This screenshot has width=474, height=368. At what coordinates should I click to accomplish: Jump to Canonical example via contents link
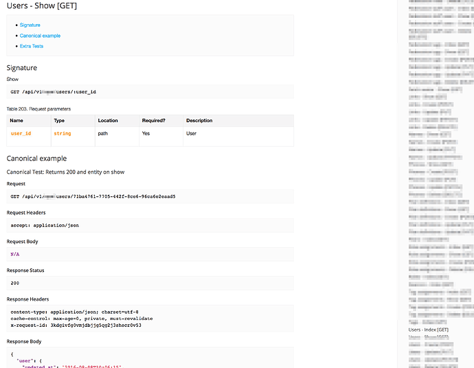[40, 36]
